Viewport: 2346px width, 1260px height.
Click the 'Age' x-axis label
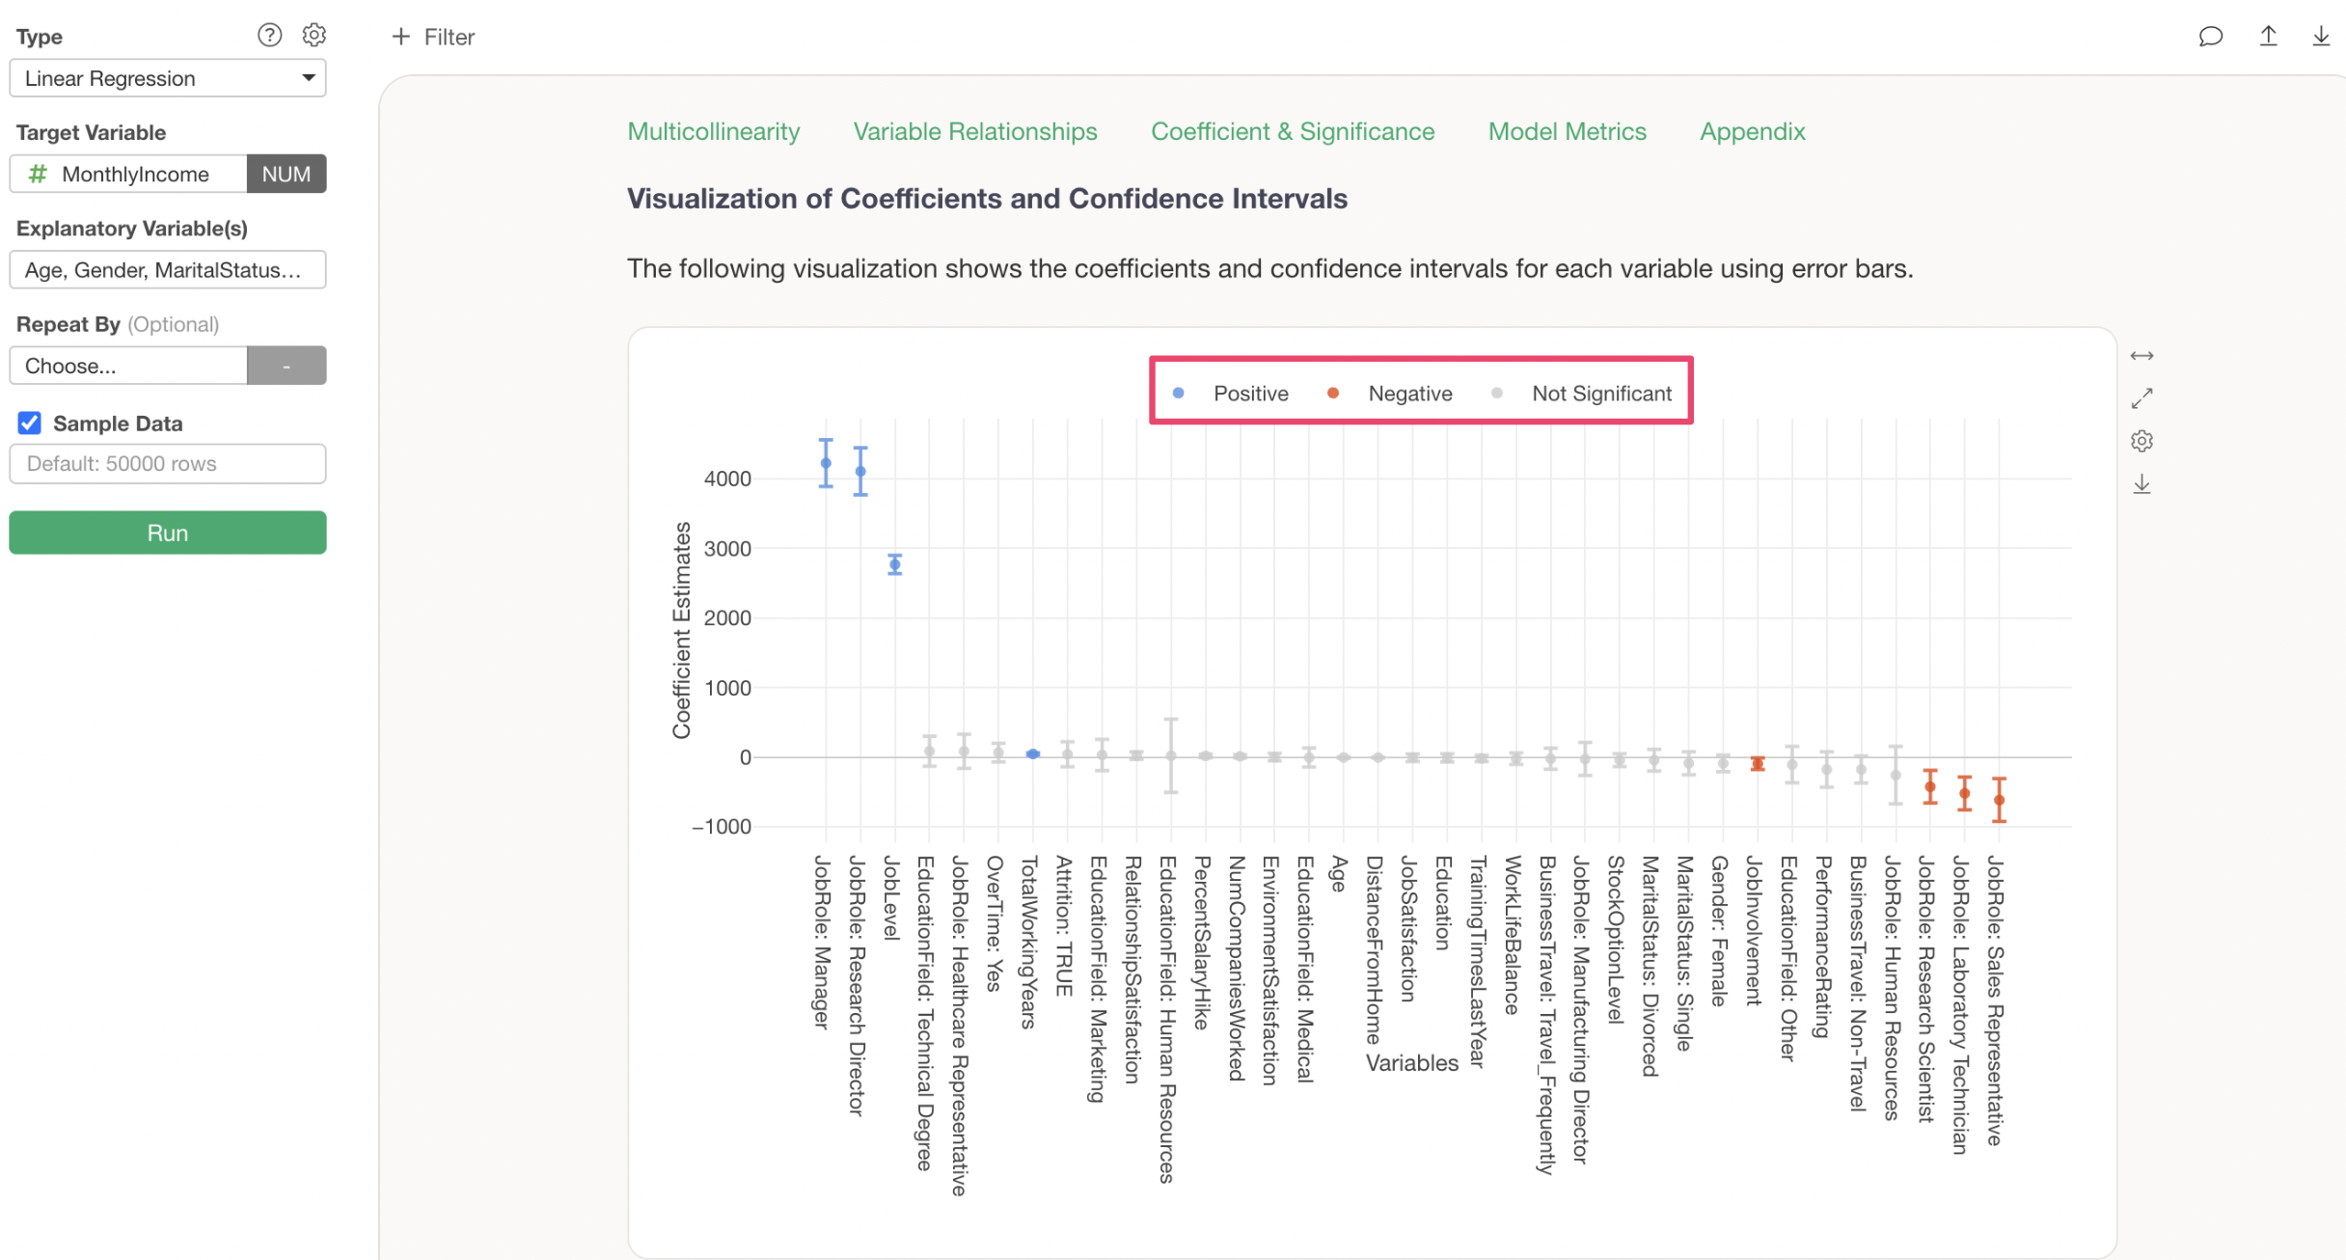click(x=1338, y=874)
